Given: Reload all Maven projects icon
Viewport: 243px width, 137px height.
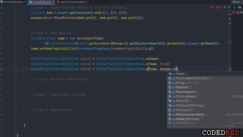Looking at the screenshot, I should coord(234,7).
